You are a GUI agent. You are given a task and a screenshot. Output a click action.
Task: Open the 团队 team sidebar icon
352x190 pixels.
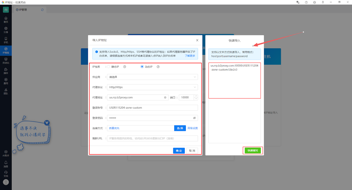click(x=6, y=91)
